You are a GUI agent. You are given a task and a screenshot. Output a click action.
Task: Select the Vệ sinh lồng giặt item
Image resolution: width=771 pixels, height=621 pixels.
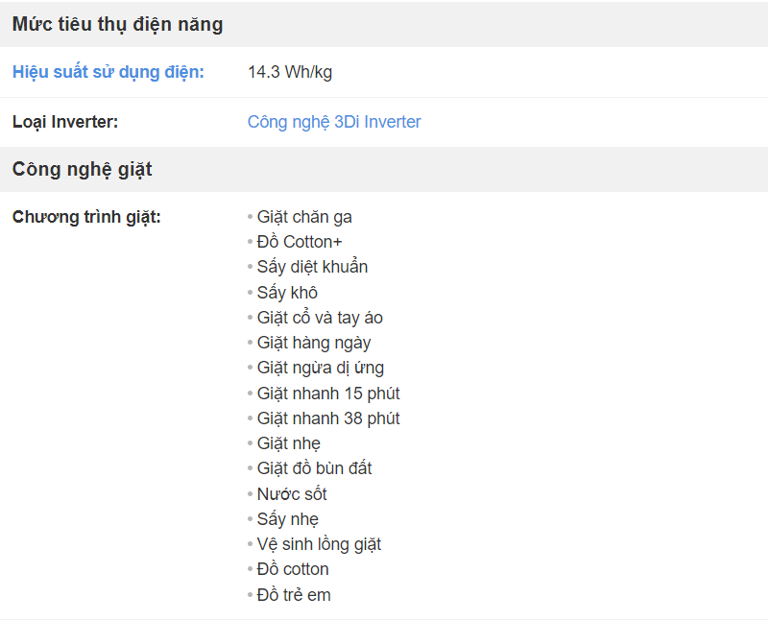[x=319, y=544]
